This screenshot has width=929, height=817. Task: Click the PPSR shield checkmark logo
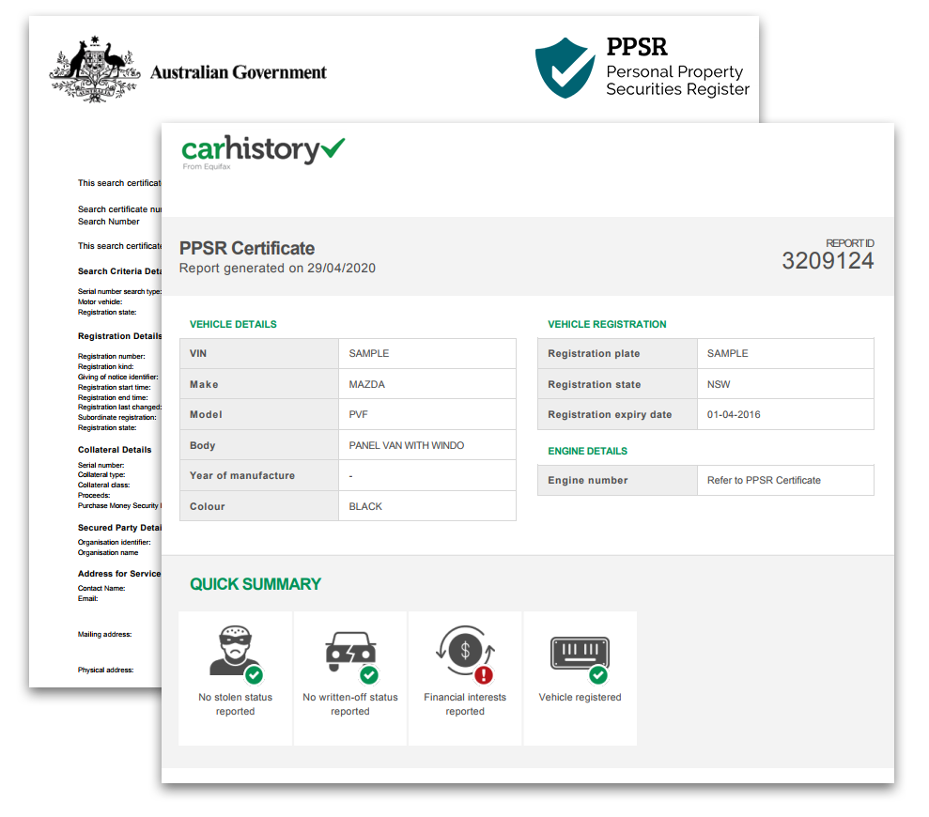(565, 68)
